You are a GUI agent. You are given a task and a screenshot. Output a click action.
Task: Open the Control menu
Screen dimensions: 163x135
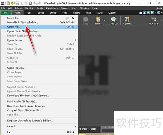pyautogui.click(x=30, y=8)
